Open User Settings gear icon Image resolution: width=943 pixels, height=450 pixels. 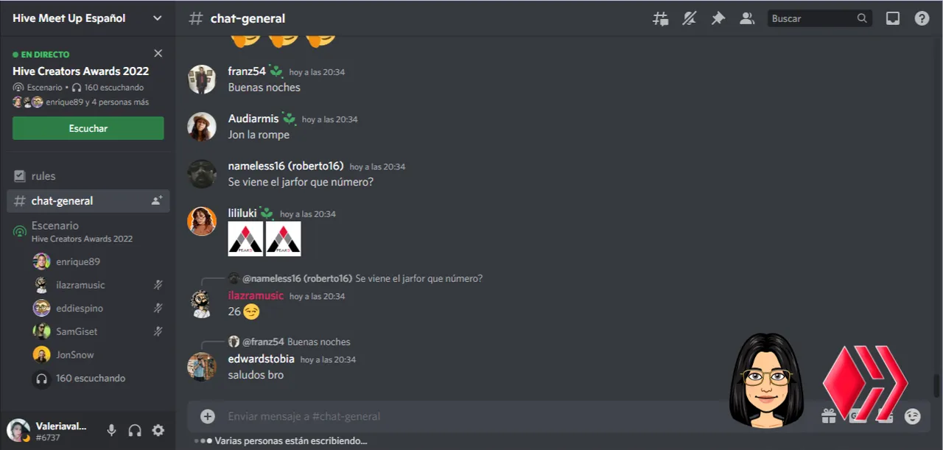click(x=158, y=430)
